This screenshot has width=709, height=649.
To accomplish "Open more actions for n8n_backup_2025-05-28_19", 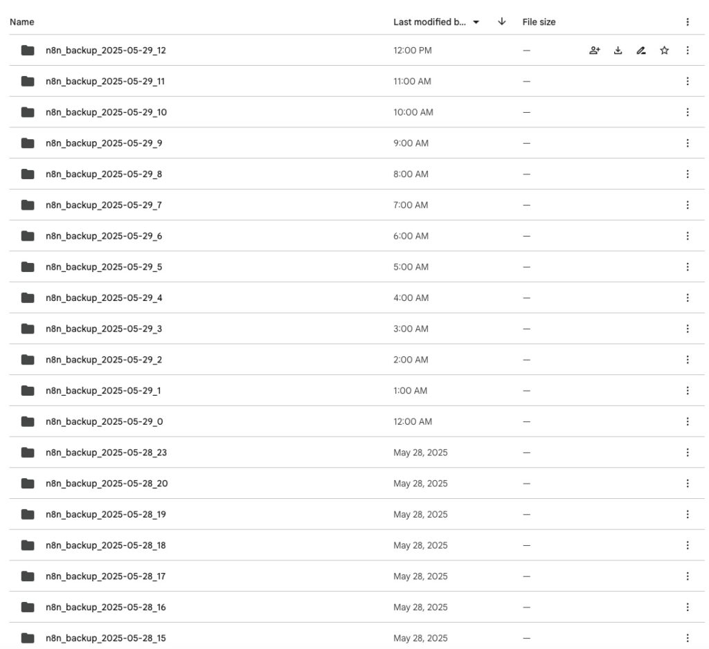I will click(688, 514).
